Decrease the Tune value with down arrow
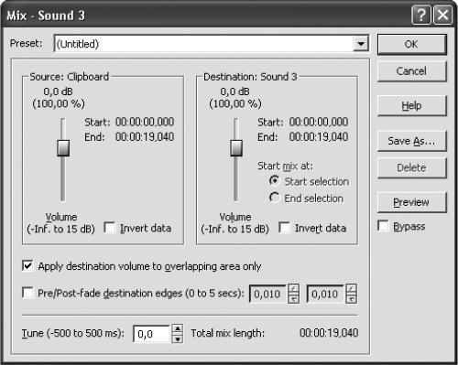458x365 pixels. (x=178, y=338)
